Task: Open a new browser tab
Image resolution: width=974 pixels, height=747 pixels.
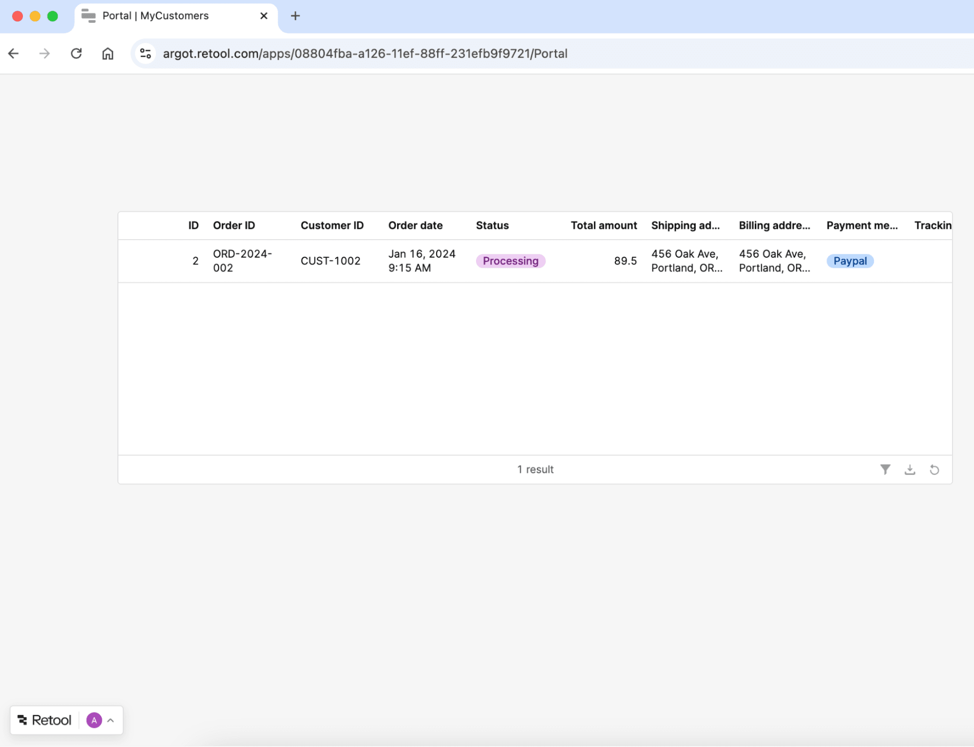Action: point(295,16)
